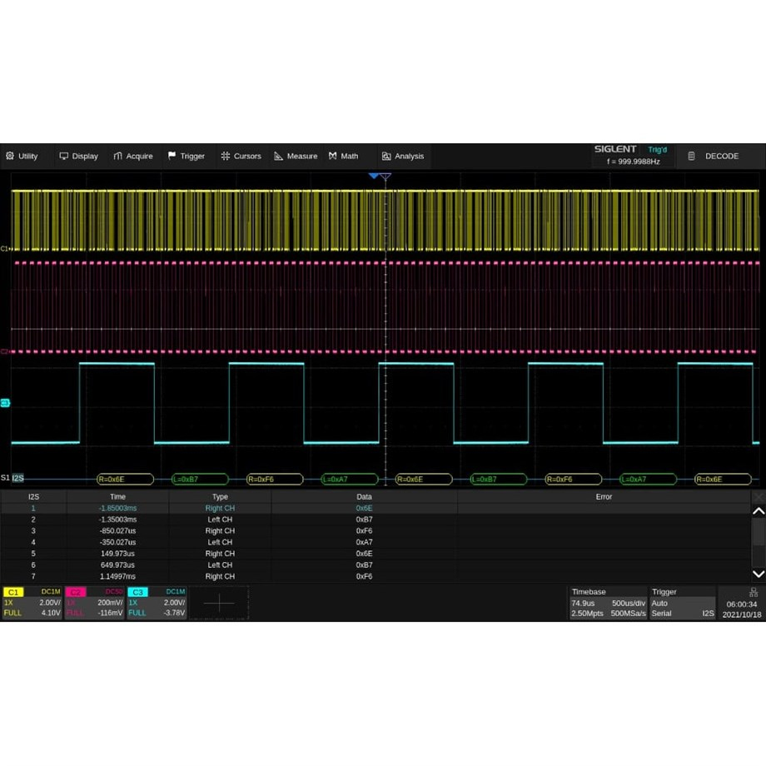The image size is (766, 766).
Task: Click the C2 200mV/ scale value
Action: (110, 603)
